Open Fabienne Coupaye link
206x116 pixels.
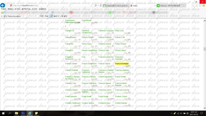[x=106, y=31]
